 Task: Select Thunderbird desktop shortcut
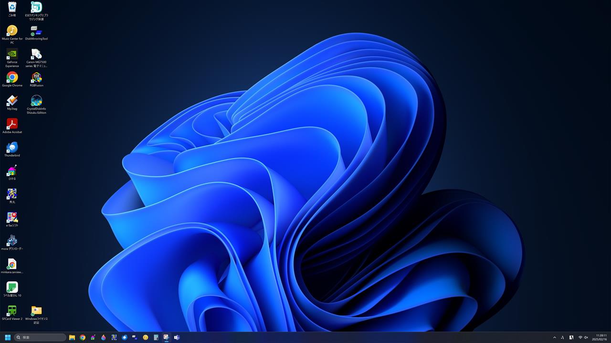[x=12, y=149]
